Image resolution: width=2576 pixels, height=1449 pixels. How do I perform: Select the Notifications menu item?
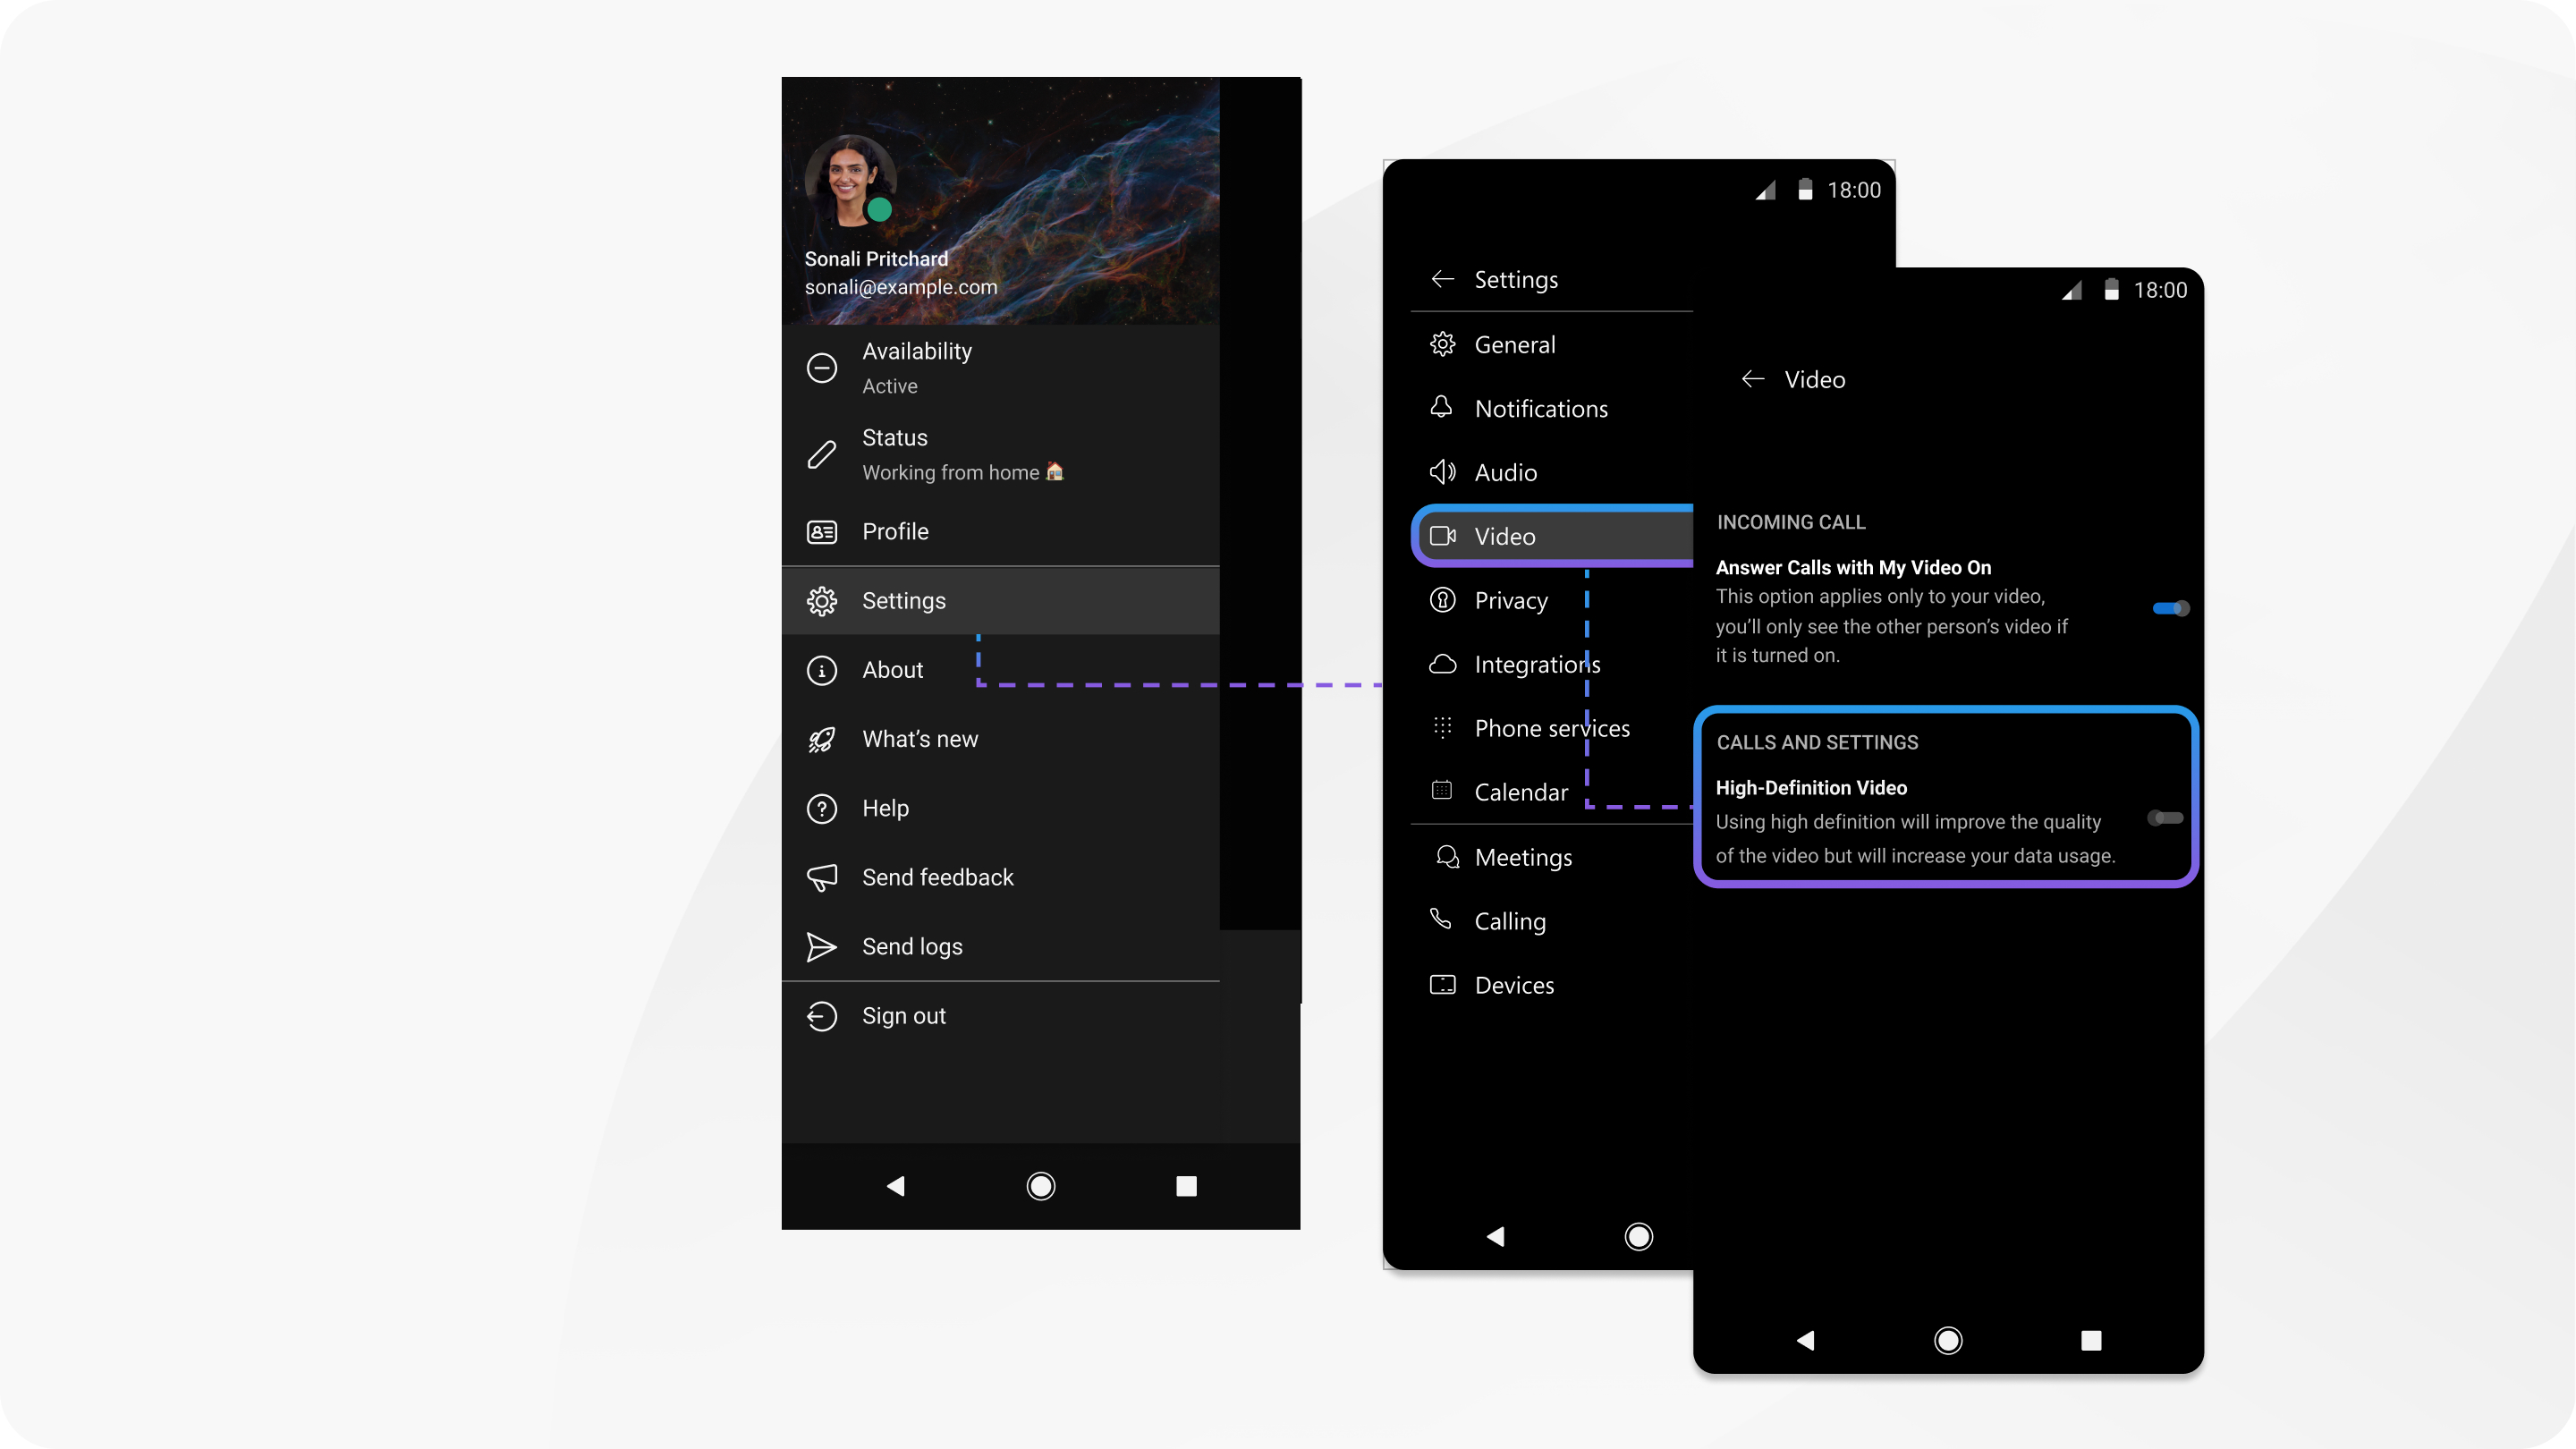click(1539, 409)
